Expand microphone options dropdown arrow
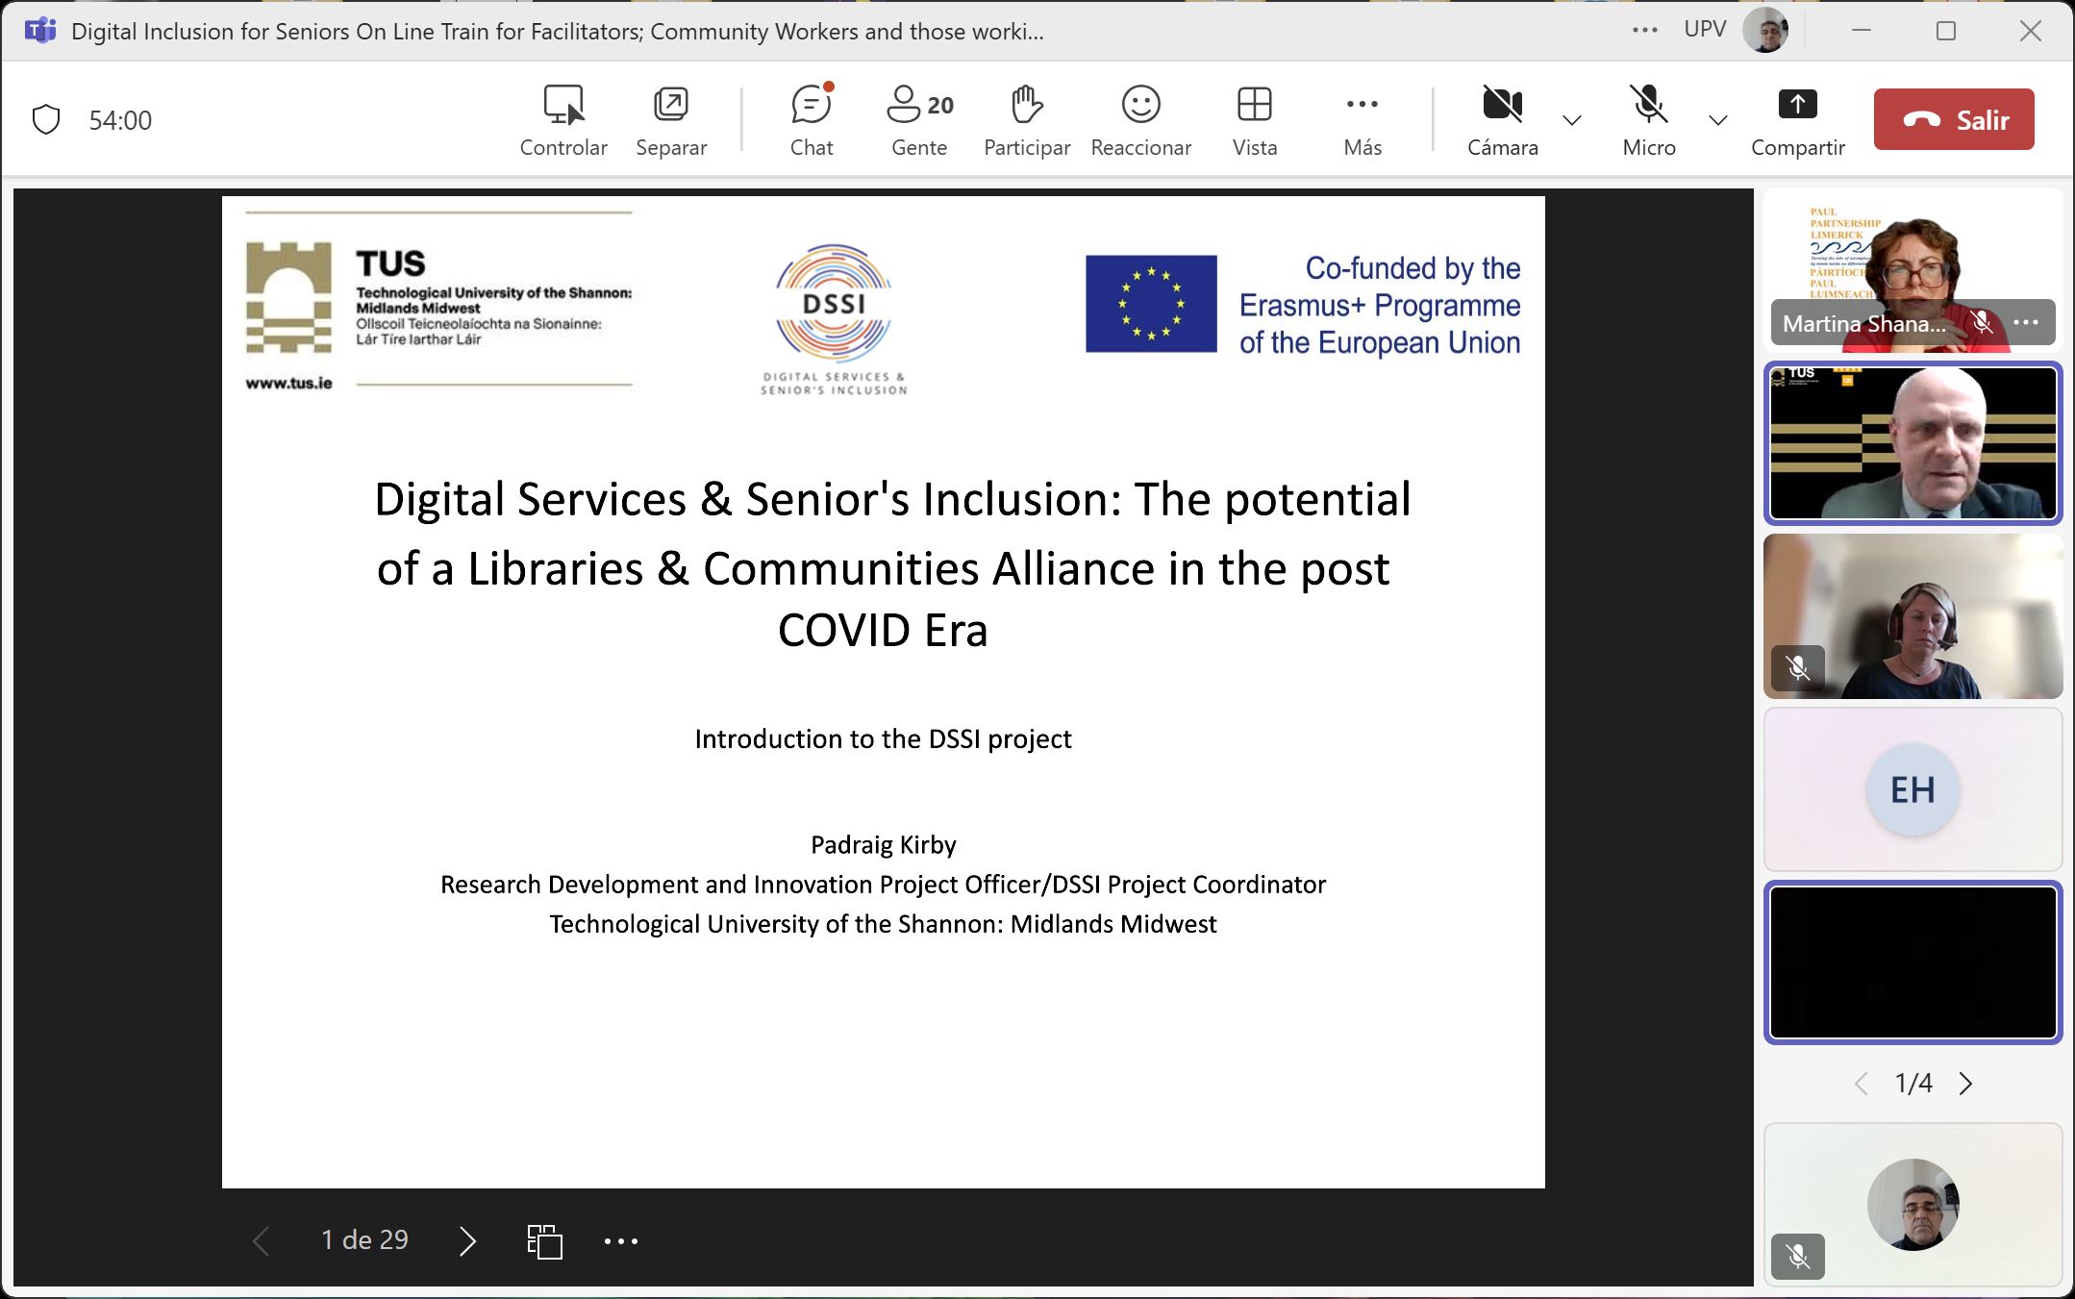The height and width of the screenshot is (1299, 2075). click(1717, 120)
